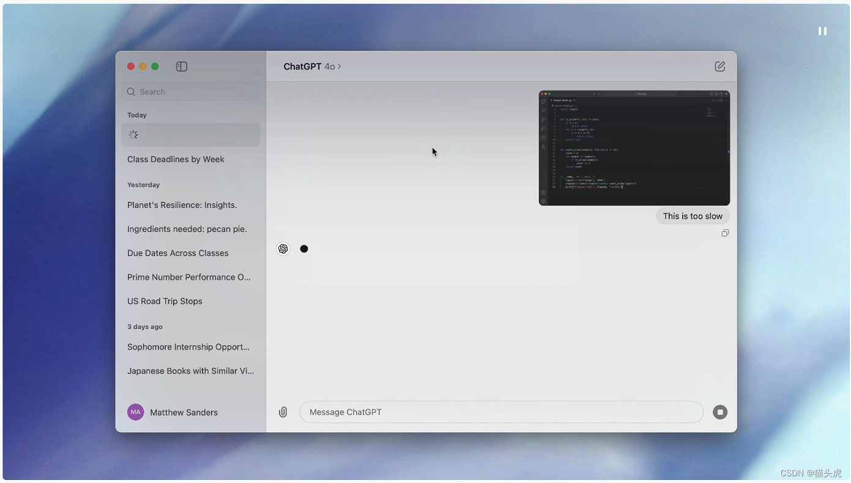851x483 pixels.
Task: Open the attached code screenshot thumbnail
Action: (634, 148)
